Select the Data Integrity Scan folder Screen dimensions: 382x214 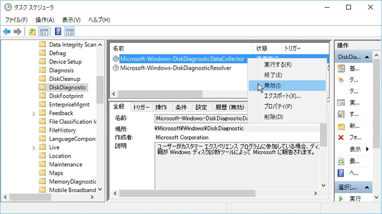point(73,45)
